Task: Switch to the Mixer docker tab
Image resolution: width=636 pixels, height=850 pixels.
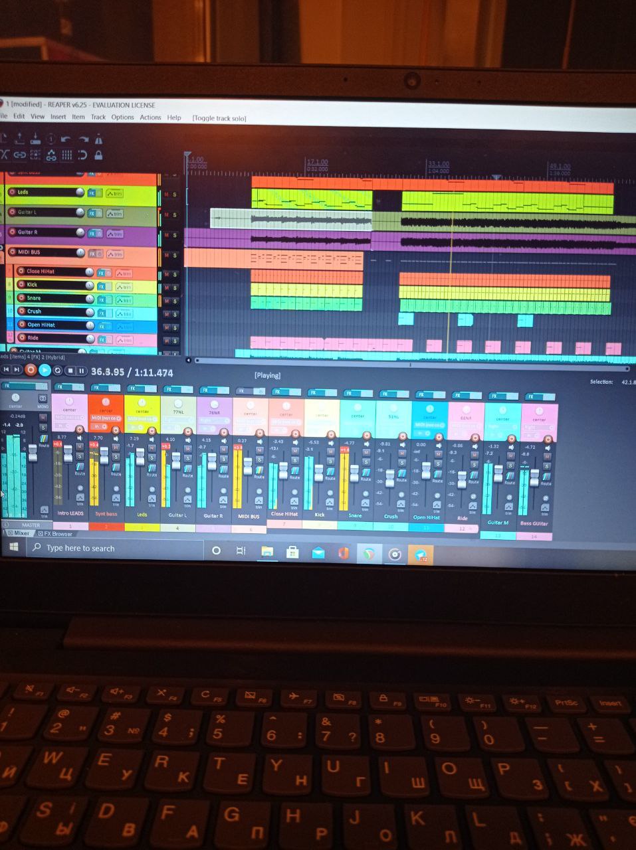Action: pyautogui.click(x=19, y=533)
